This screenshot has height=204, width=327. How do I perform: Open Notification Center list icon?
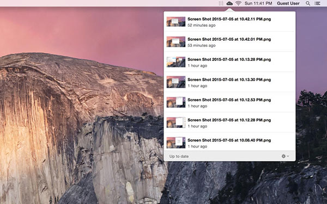tap(317, 3)
